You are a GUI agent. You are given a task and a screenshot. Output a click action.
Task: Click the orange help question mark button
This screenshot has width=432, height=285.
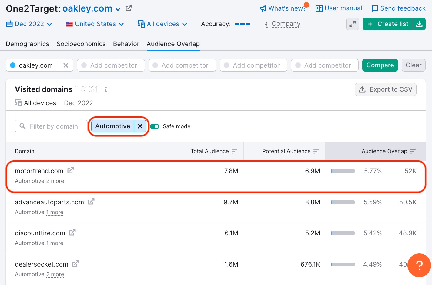(419, 265)
